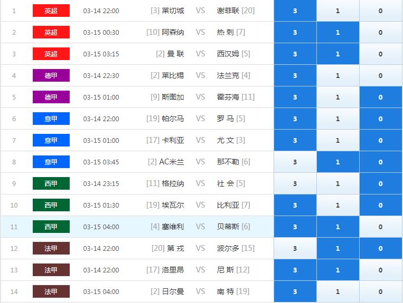Toggle draw (1) for 塞维利 vs 贝蒂斯
The width and height of the screenshot is (403, 303).
338,227
